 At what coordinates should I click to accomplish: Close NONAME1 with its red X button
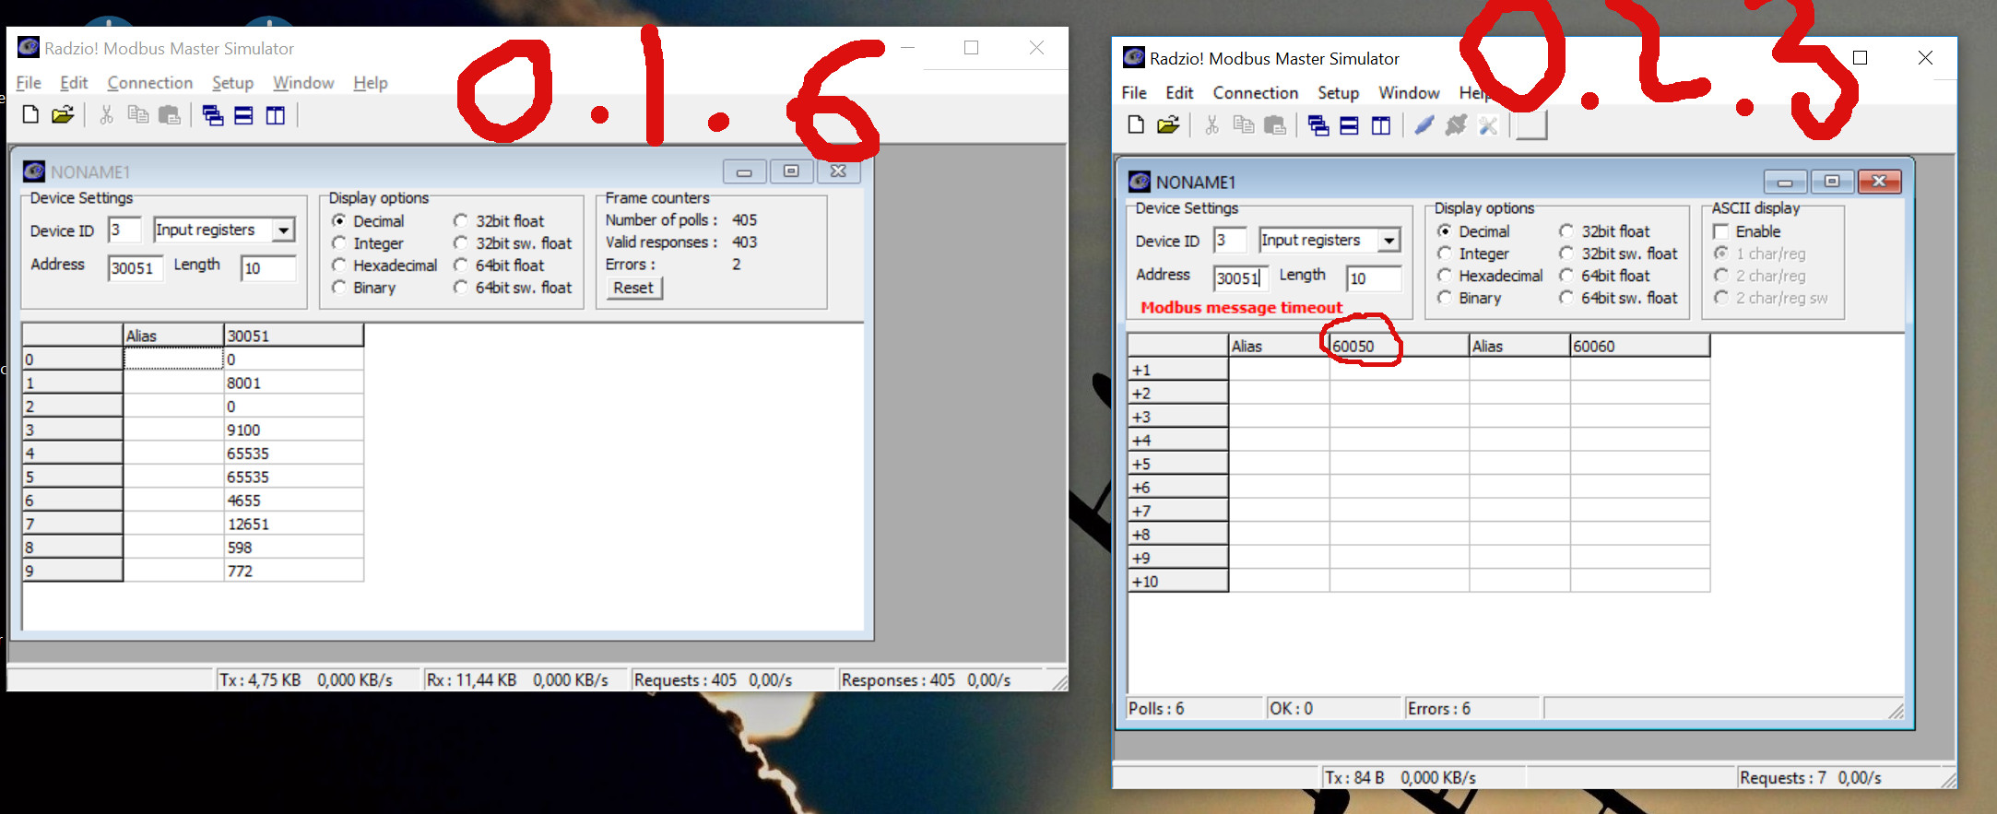tap(1879, 182)
